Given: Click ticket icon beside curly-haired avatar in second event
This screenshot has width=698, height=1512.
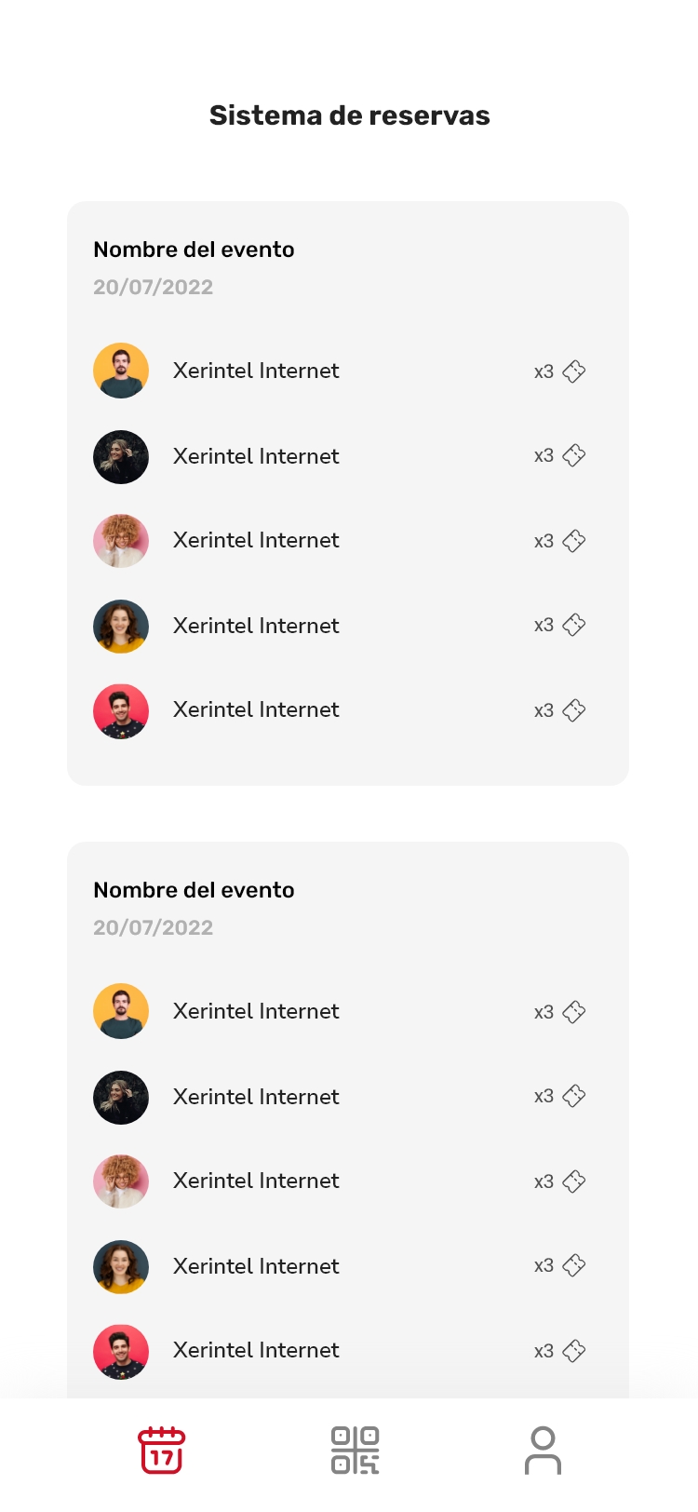Looking at the screenshot, I should (574, 1181).
